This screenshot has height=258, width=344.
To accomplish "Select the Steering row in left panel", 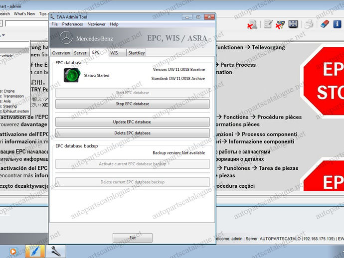I will [x=8, y=106].
